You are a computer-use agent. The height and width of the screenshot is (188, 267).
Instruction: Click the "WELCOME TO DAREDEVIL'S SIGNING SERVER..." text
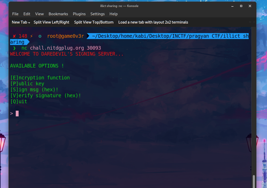coord(67,54)
